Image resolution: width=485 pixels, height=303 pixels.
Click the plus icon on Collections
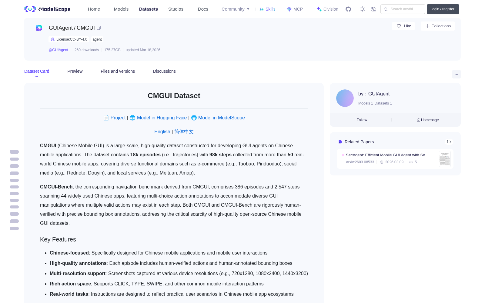[428, 26]
